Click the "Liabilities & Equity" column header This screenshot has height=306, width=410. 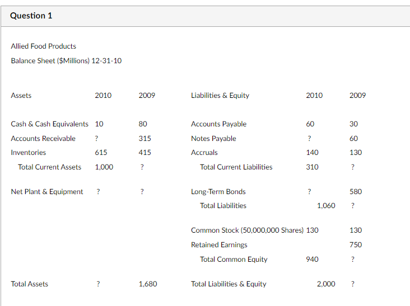tap(220, 96)
